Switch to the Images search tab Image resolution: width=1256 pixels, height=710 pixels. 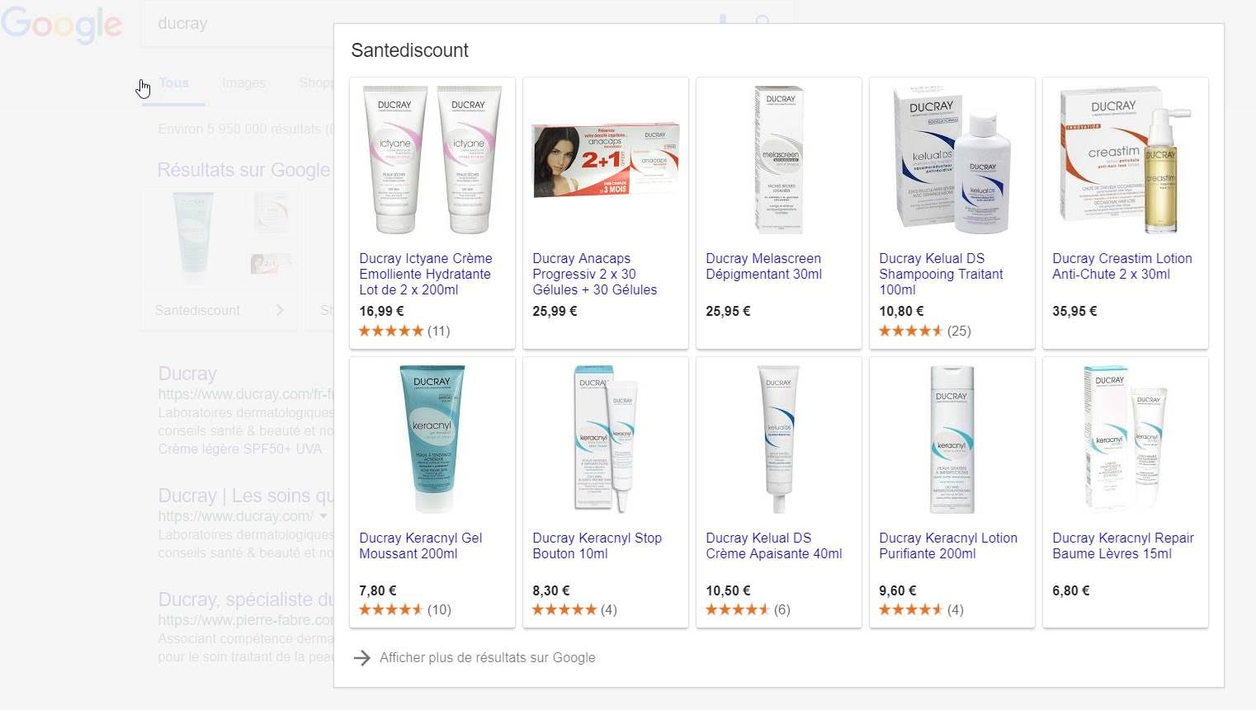[244, 83]
